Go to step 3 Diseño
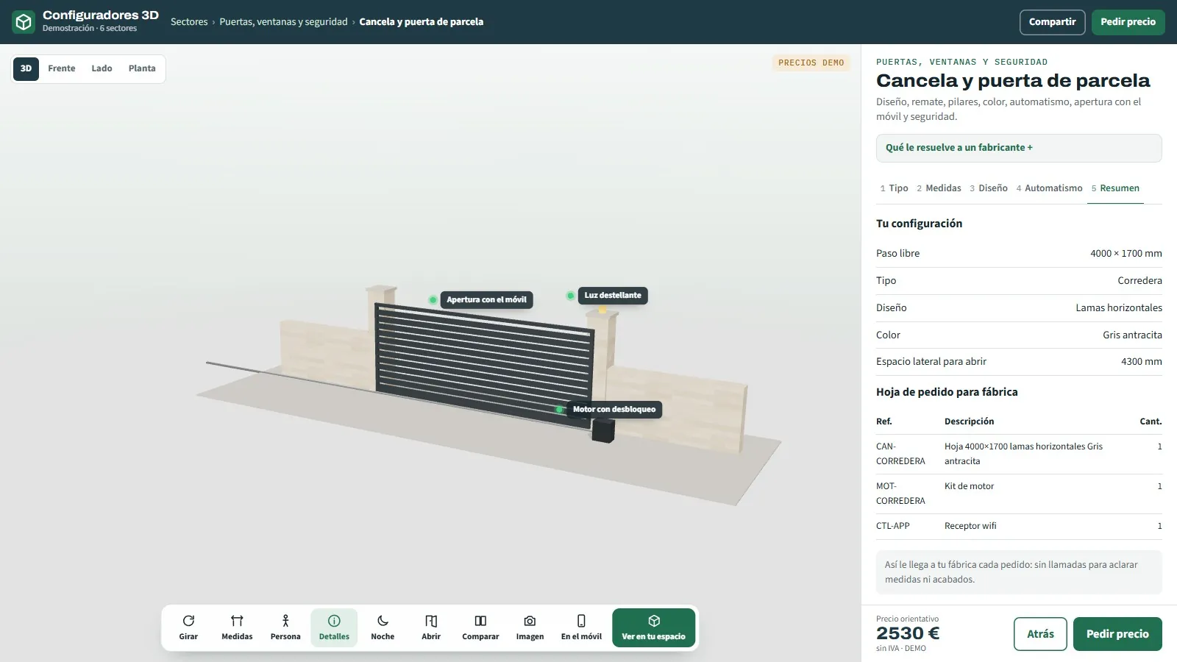The width and height of the screenshot is (1177, 662). [x=989, y=188]
